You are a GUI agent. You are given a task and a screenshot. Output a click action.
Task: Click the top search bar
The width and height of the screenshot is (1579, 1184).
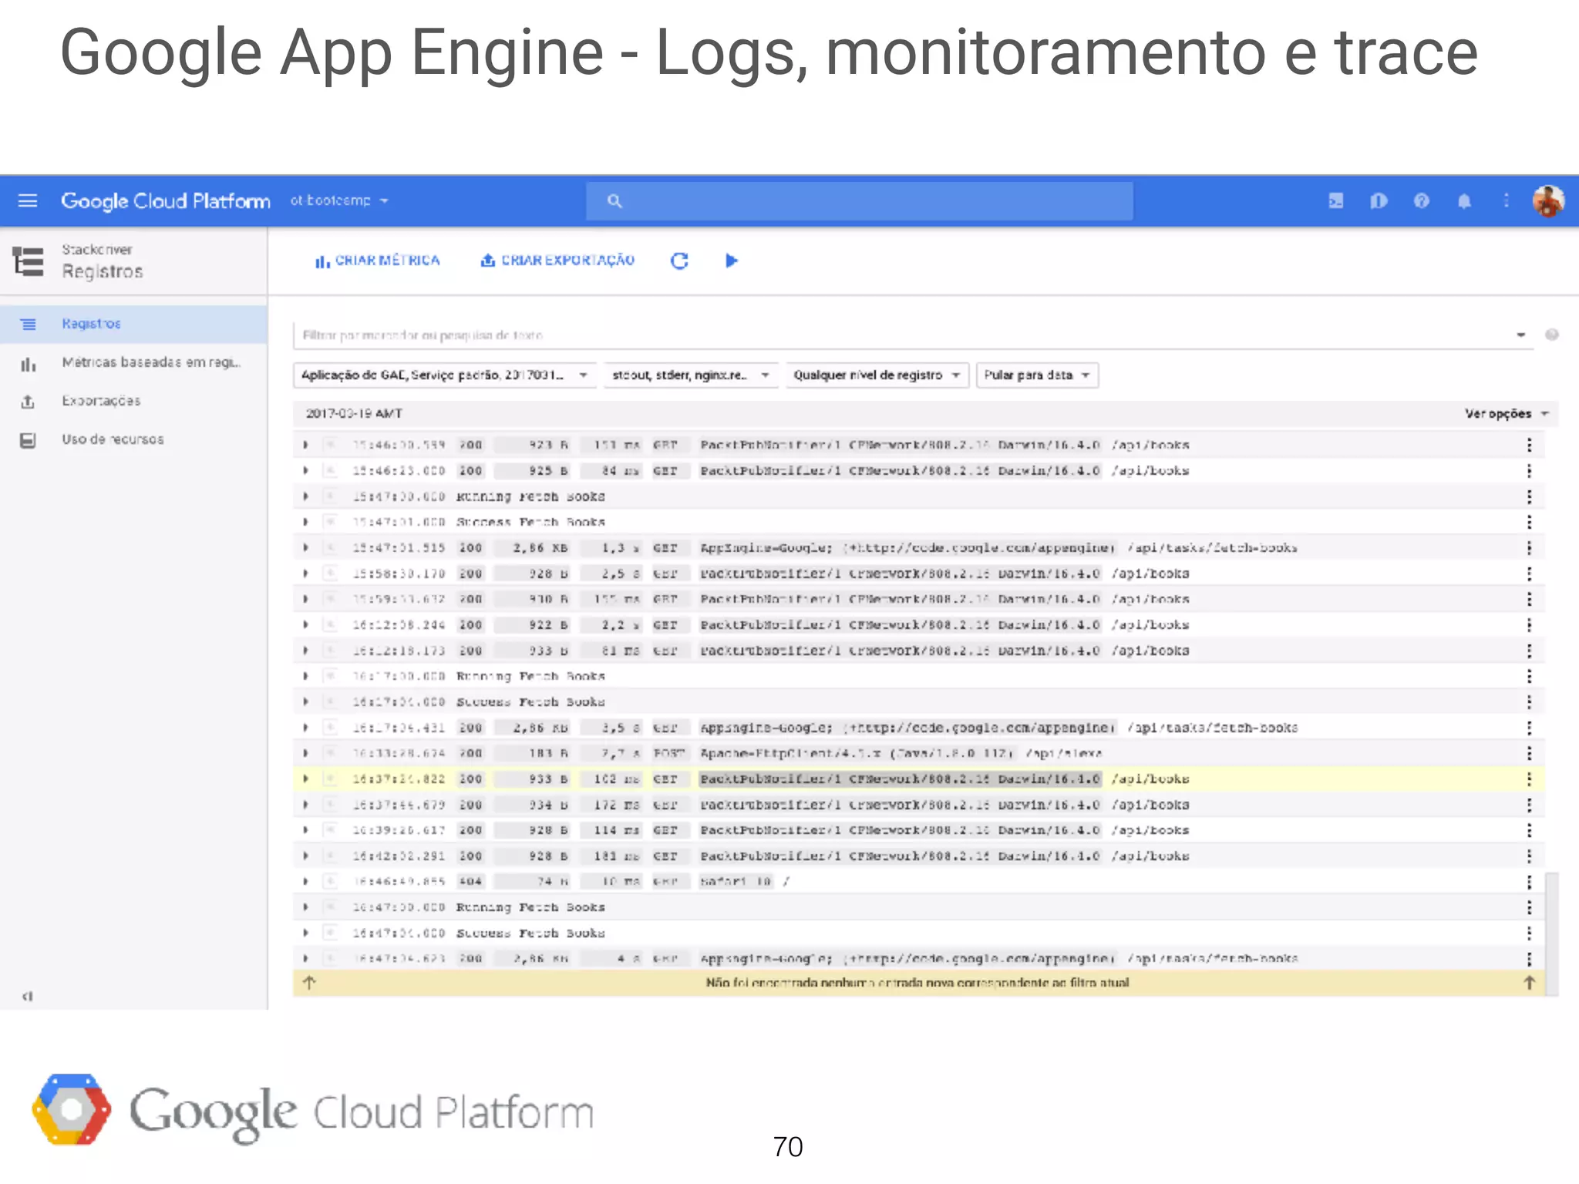859,201
